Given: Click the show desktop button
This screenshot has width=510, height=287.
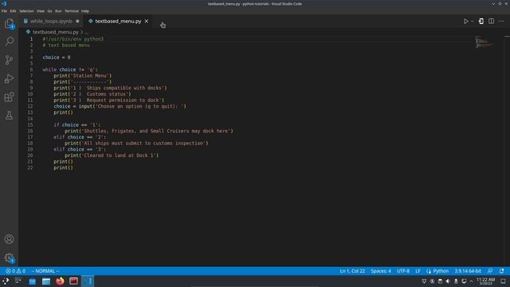Looking at the screenshot, I should 503,281.
